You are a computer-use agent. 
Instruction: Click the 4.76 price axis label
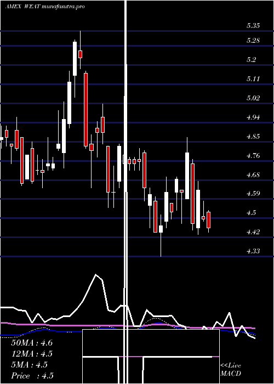pyautogui.click(x=253, y=155)
